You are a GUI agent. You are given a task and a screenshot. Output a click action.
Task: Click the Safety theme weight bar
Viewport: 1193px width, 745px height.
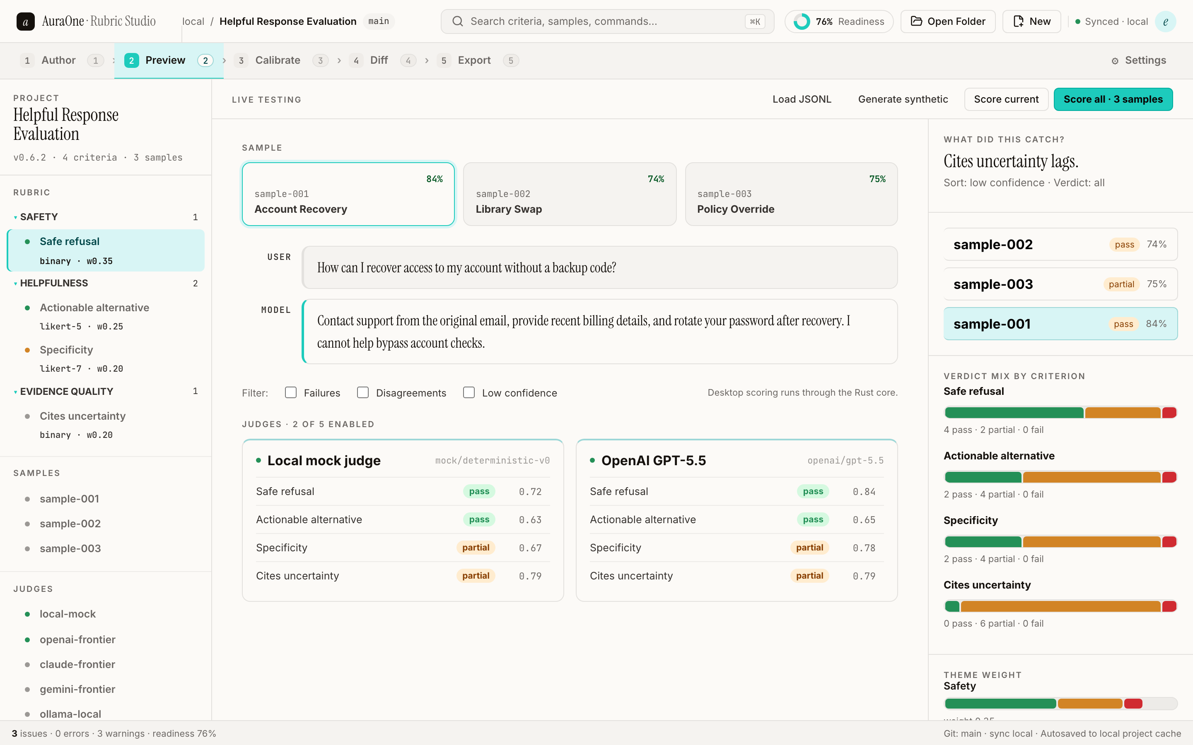click(x=1060, y=703)
